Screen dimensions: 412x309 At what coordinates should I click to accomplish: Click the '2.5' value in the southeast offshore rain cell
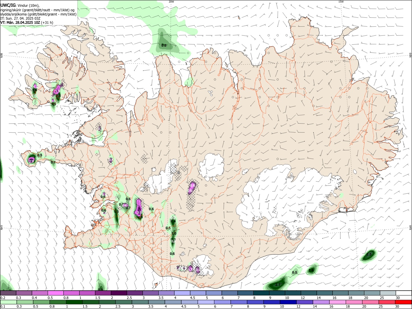click(x=369, y=254)
